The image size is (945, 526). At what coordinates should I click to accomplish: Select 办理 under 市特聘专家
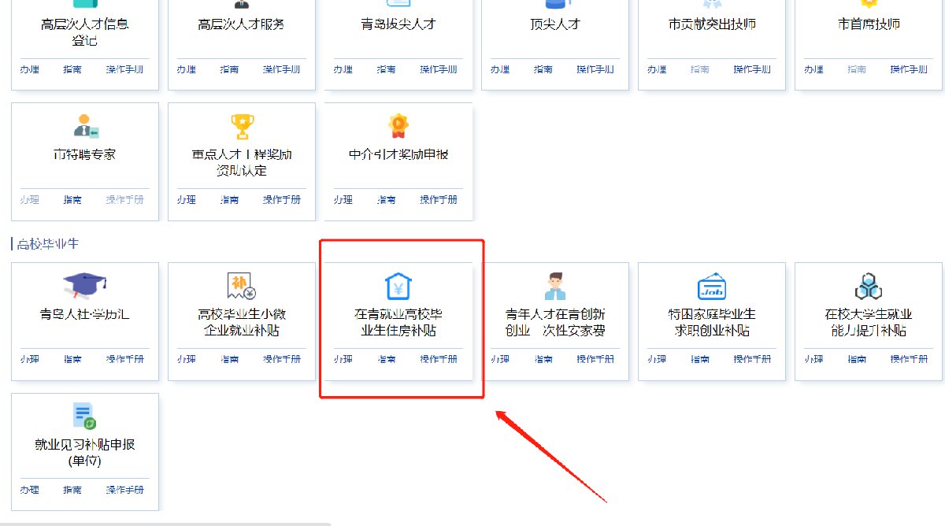pos(29,200)
